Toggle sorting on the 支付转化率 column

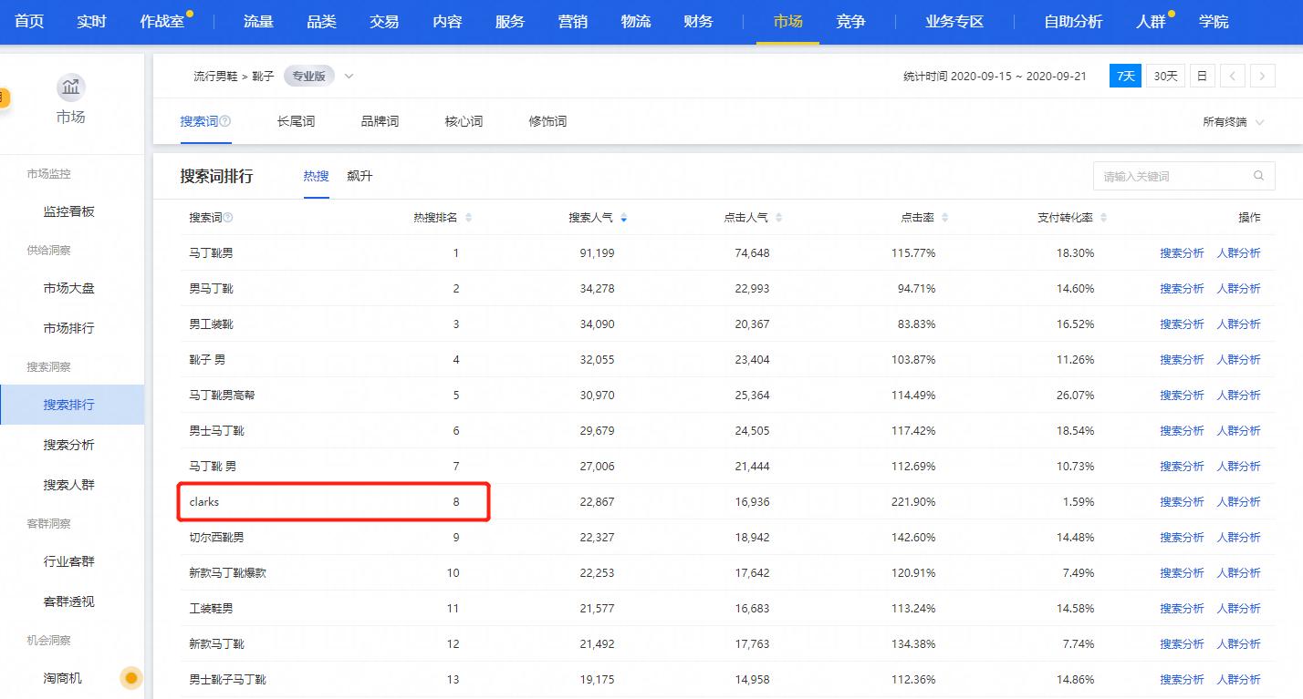click(1103, 217)
